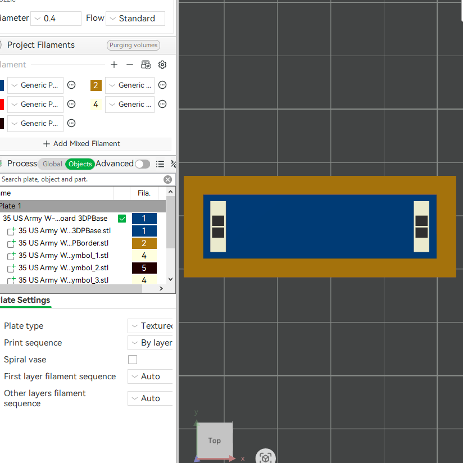Click the Purging volumes button
Screen dimensions: 463x463
click(x=134, y=45)
